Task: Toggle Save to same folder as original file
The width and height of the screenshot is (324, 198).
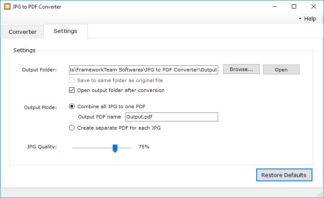Action: point(72,80)
